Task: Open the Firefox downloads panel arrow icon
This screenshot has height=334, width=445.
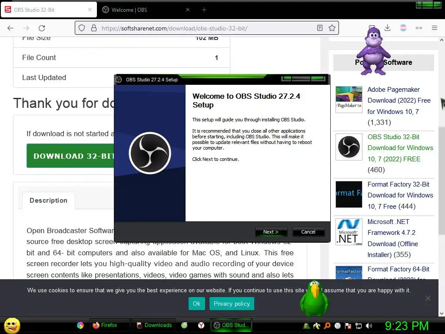Action: click(x=387, y=28)
